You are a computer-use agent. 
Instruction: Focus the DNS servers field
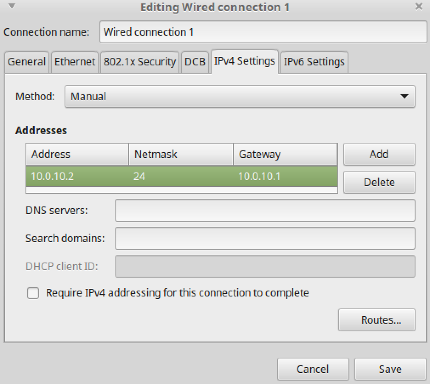[265, 211]
